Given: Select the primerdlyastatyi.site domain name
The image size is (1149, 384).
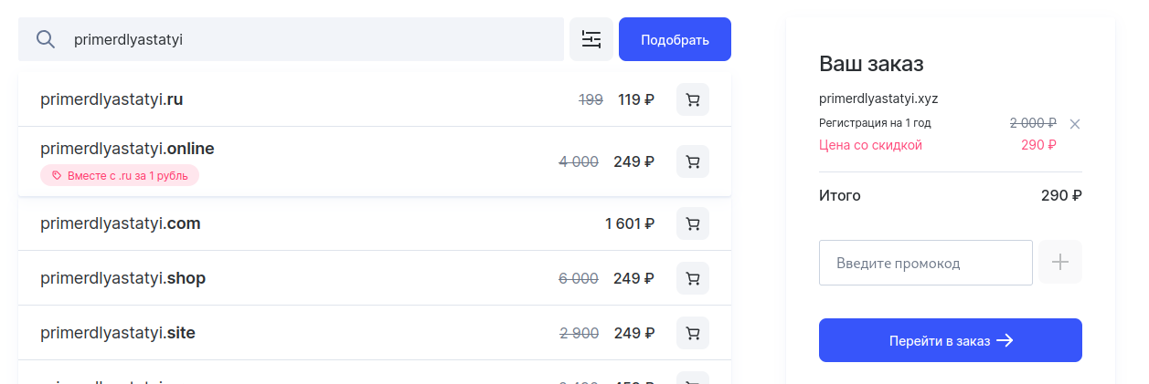Looking at the screenshot, I should [x=118, y=333].
